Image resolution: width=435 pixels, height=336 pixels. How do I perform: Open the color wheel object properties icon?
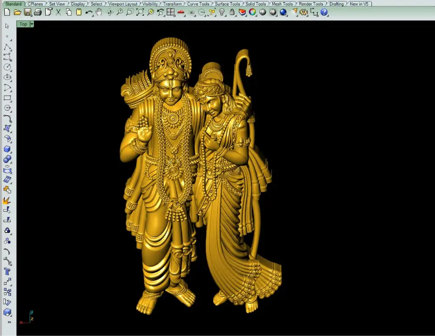click(x=252, y=12)
